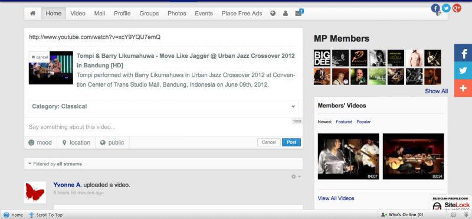
Task: Click Show All members link
Action: coord(436,91)
